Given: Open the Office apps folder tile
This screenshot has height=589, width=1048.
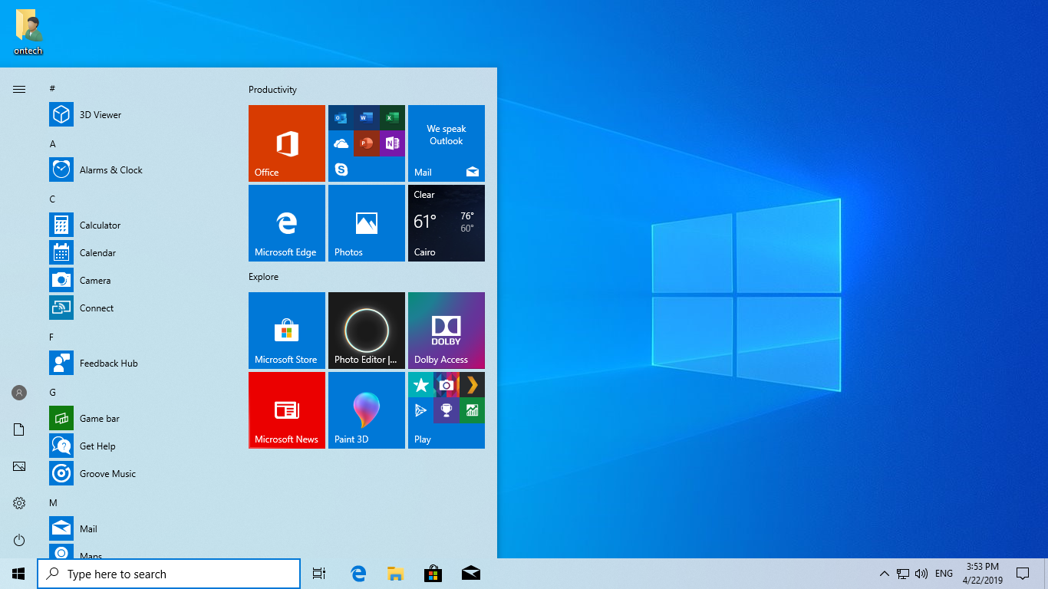Looking at the screenshot, I should (x=367, y=143).
